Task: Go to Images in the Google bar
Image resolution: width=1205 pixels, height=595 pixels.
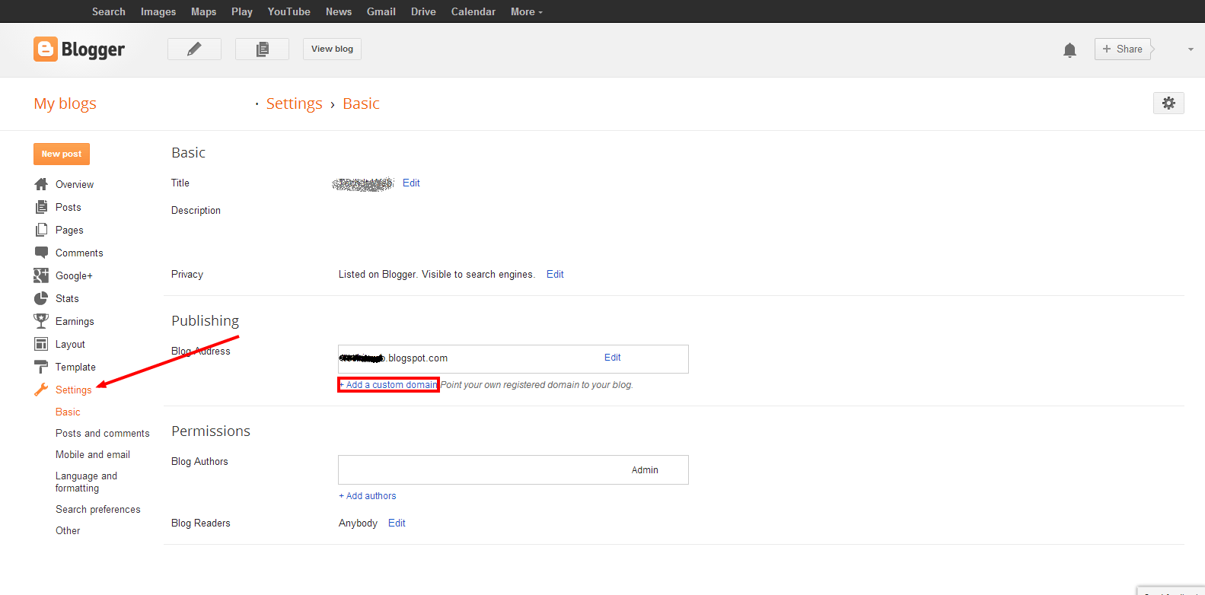Action: 158,11
